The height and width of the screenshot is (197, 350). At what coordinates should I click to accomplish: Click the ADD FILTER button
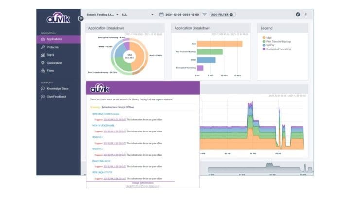point(222,15)
